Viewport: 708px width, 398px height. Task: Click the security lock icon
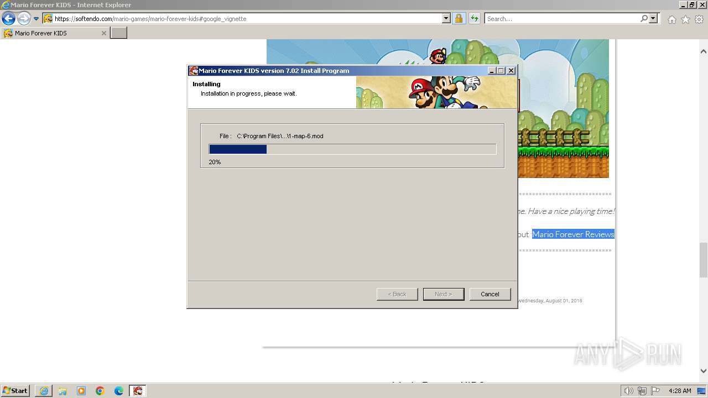pos(459,18)
